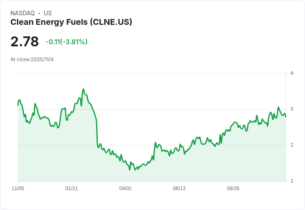
Task: Click the 11/05 date label on x-axis
Action: pyautogui.click(x=18, y=189)
